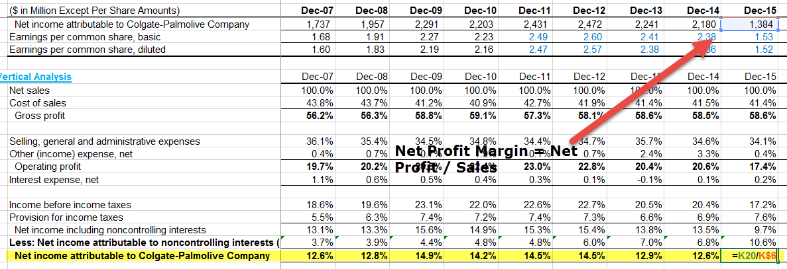Select Cost of sales Dec-09 cell 41.2%
Screen dimensions: 787x269
pos(418,103)
